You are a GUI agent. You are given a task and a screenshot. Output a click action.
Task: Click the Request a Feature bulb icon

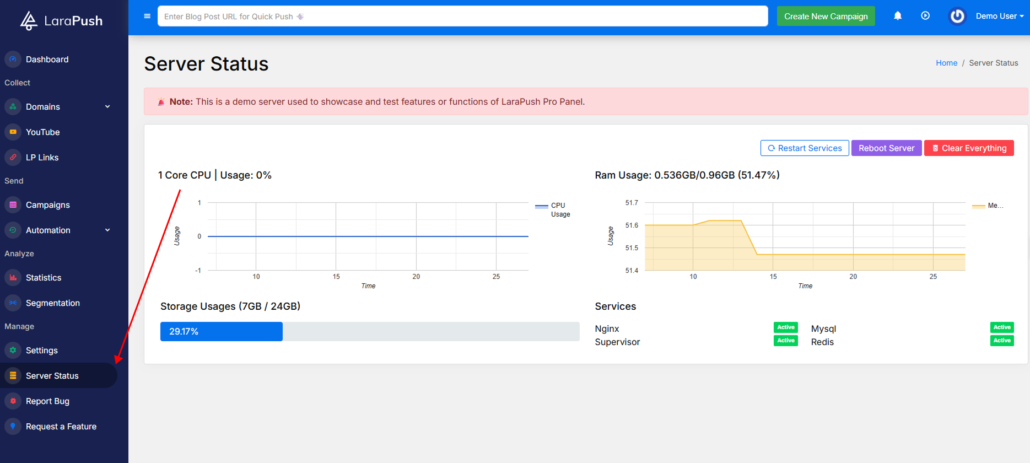pyautogui.click(x=13, y=426)
